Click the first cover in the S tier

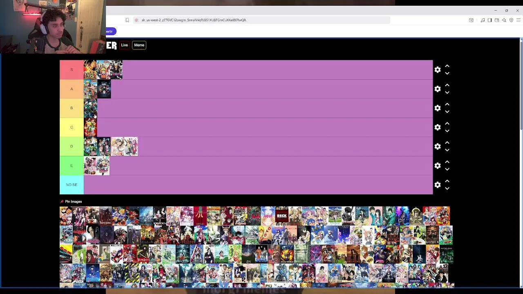click(x=90, y=70)
